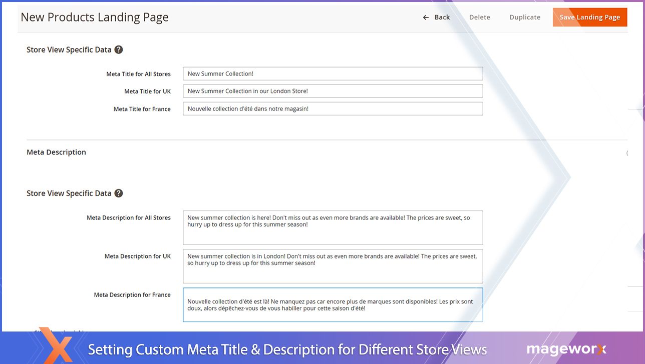Click the Meta Description for UK textarea
Image resolution: width=645 pixels, height=364 pixels.
tap(333, 265)
